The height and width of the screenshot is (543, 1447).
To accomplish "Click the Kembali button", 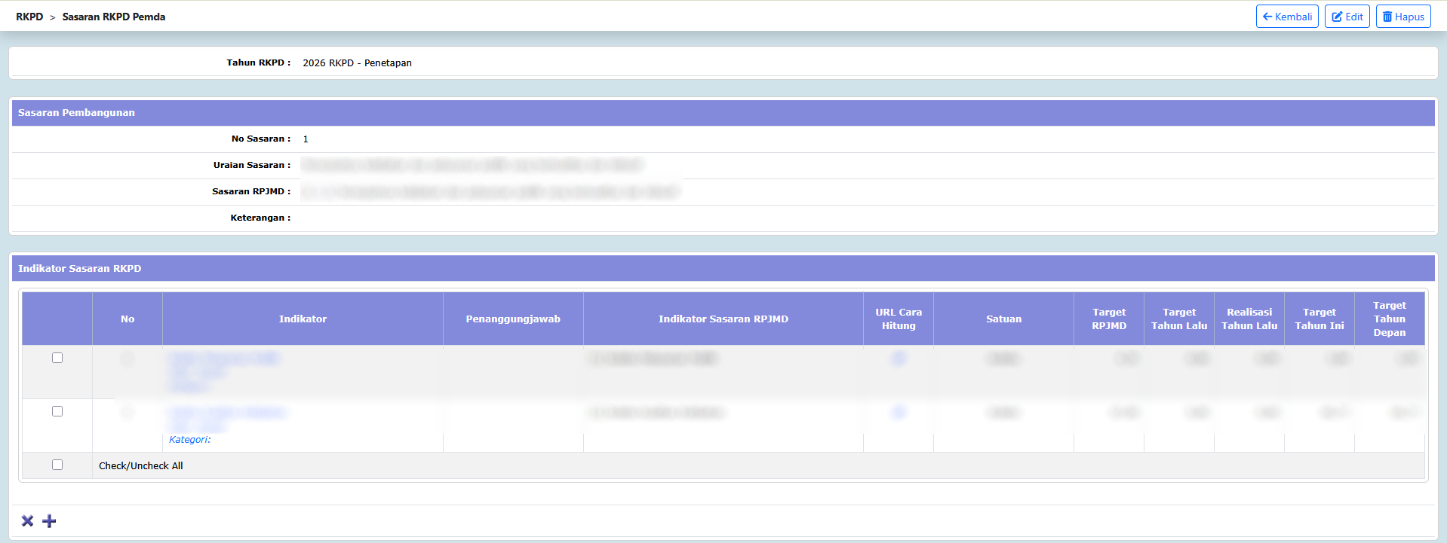I will pyautogui.click(x=1287, y=17).
